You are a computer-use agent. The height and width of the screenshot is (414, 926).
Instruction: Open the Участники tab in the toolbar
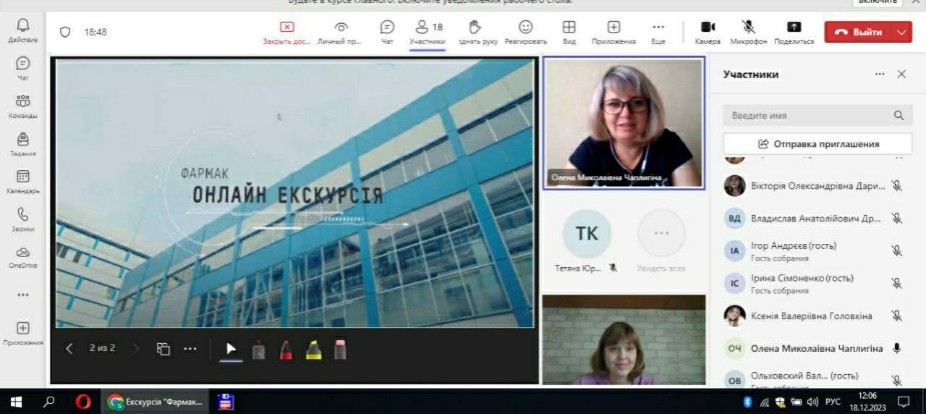[x=426, y=32]
